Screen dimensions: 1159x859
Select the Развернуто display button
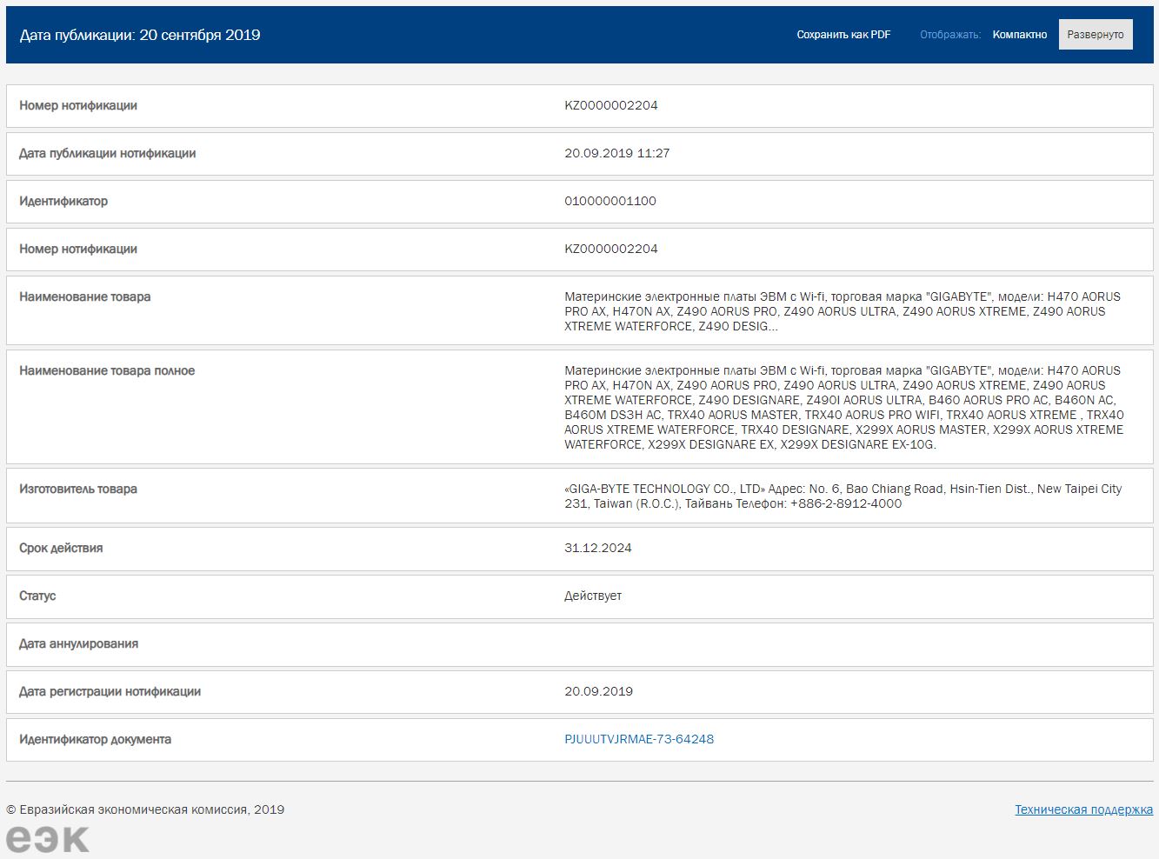tap(1096, 35)
